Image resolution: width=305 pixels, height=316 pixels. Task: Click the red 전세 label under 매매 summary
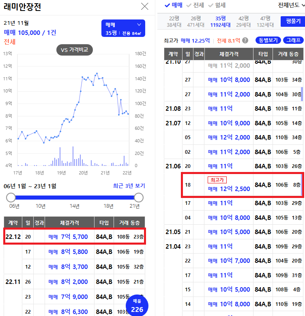click(x=9, y=42)
